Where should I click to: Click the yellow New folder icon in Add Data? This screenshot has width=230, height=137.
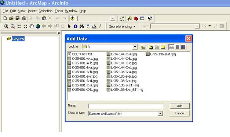pos(163,47)
